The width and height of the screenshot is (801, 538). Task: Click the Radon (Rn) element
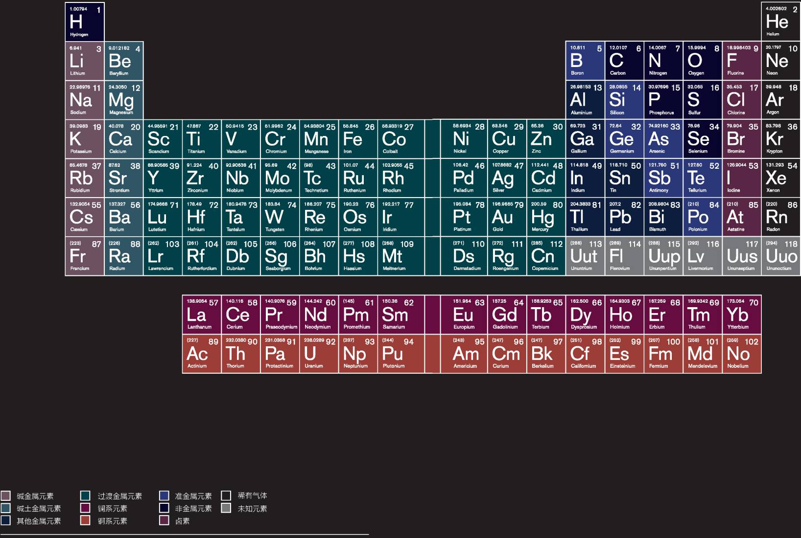[781, 217]
